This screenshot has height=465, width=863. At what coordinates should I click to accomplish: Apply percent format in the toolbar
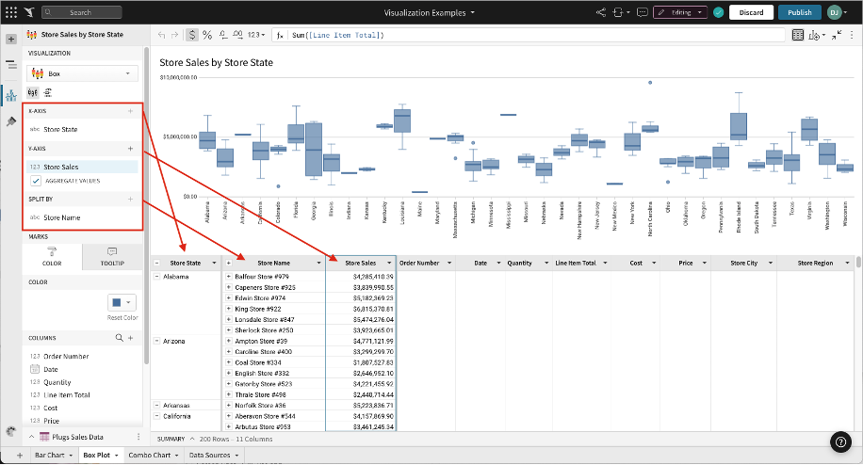[207, 35]
